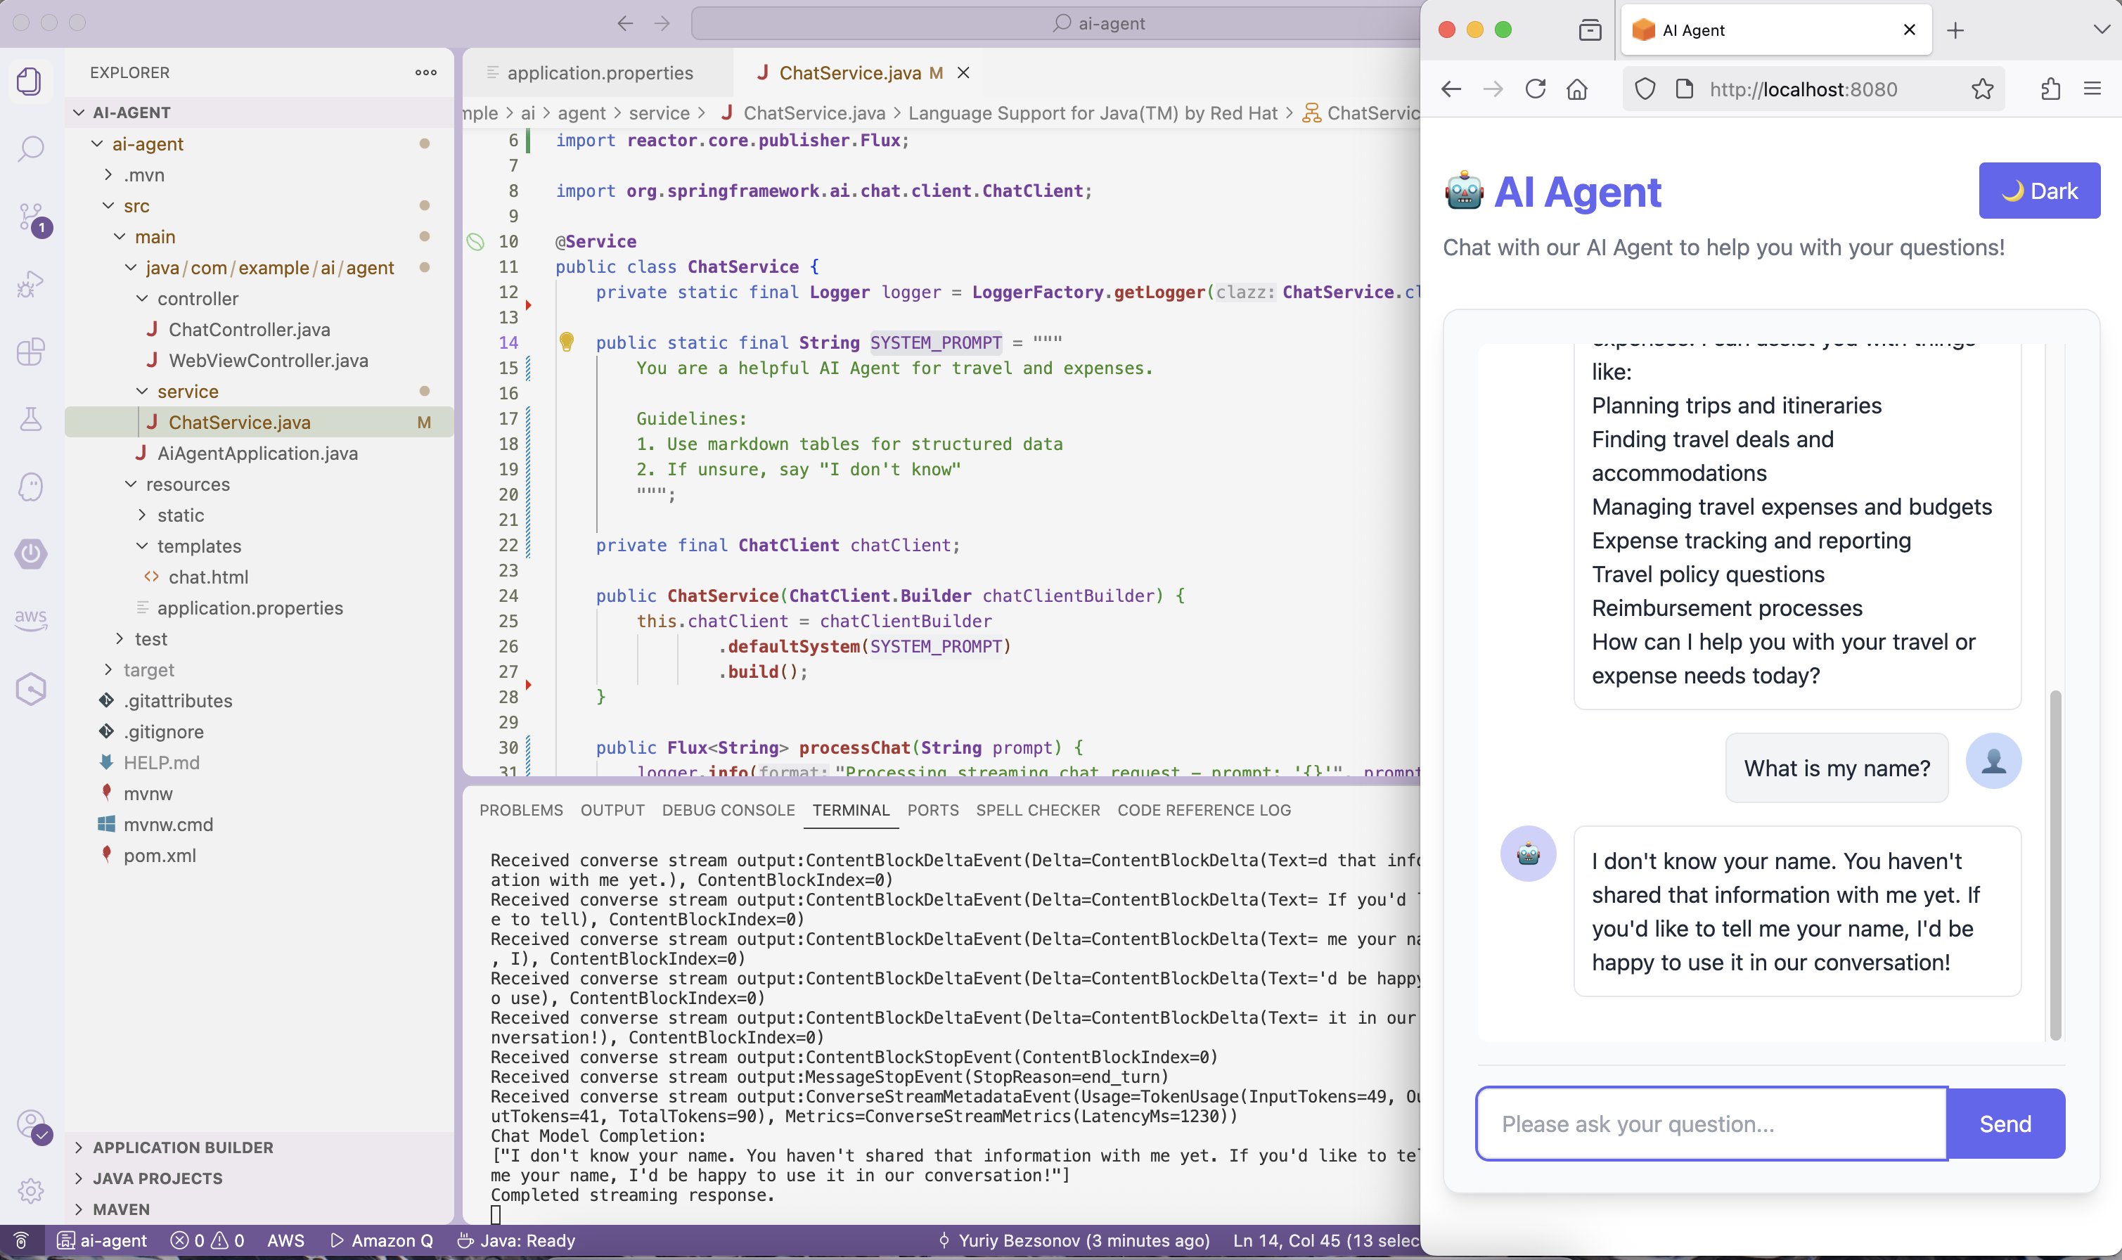This screenshot has width=2122, height=1260.
Task: Toggle the breakpoint indicator beside line 10
Action: tap(475, 242)
